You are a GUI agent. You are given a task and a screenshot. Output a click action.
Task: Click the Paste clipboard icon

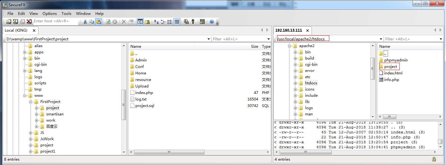pyautogui.click(x=99, y=22)
